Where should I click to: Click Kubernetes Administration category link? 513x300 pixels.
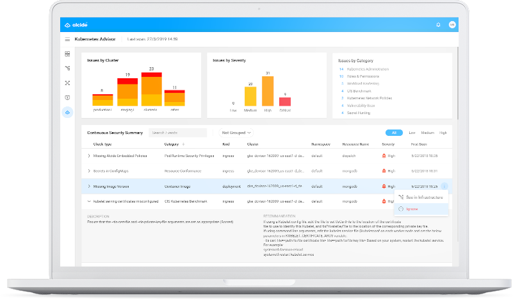pyautogui.click(x=368, y=69)
